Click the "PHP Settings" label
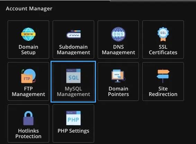The height and width of the screenshot is (144, 196). click(73, 131)
